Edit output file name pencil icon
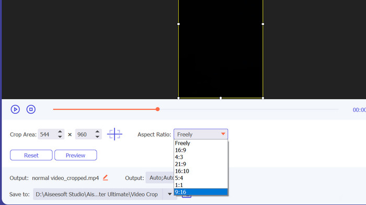 (x=106, y=177)
